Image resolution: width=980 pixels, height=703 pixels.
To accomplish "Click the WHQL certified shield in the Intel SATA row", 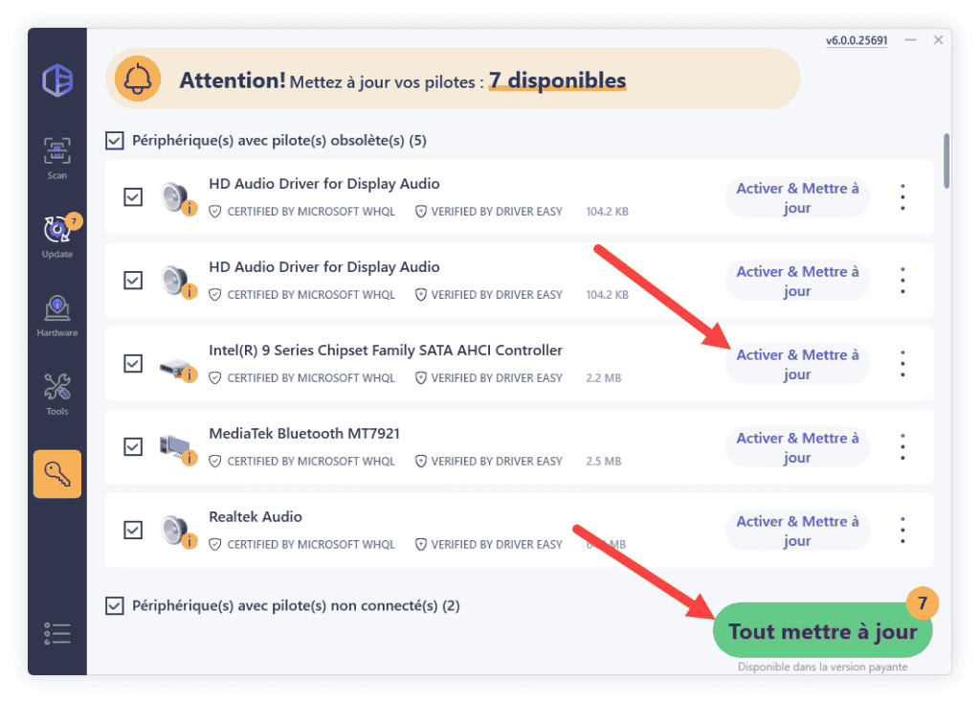I will tap(215, 377).
